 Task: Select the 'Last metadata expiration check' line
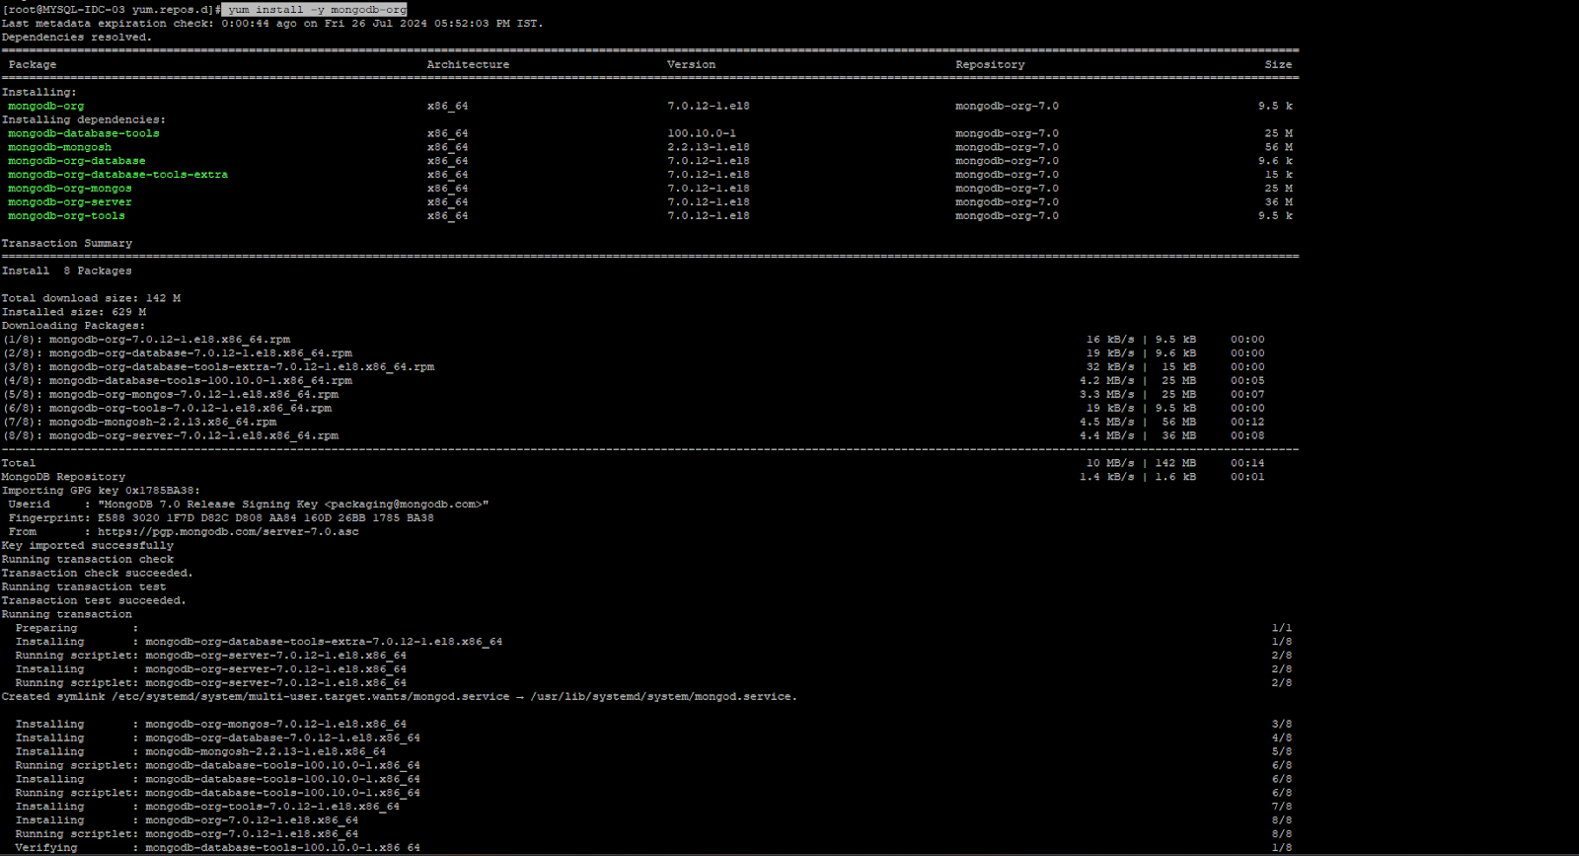pos(272,23)
